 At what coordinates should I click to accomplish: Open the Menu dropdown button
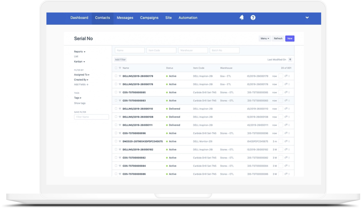[x=265, y=39]
